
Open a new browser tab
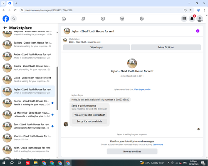pyautogui.click(x=16, y=3)
